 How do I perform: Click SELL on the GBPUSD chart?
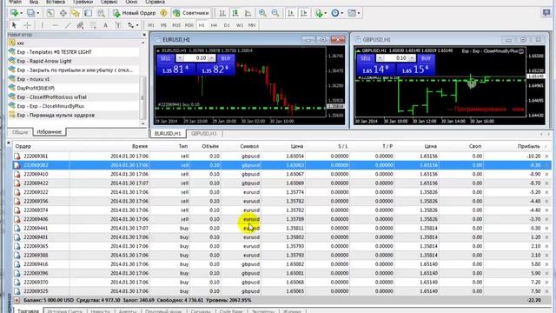pos(366,58)
